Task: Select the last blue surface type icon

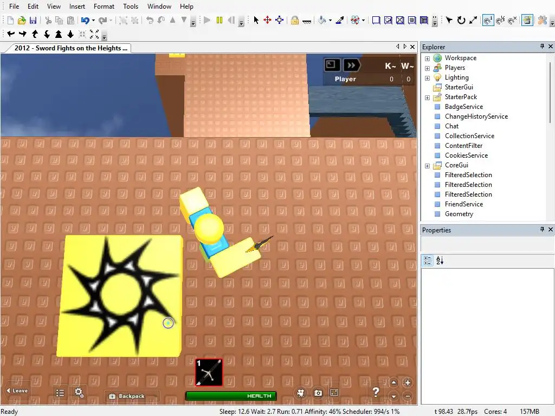Action: [x=424, y=20]
